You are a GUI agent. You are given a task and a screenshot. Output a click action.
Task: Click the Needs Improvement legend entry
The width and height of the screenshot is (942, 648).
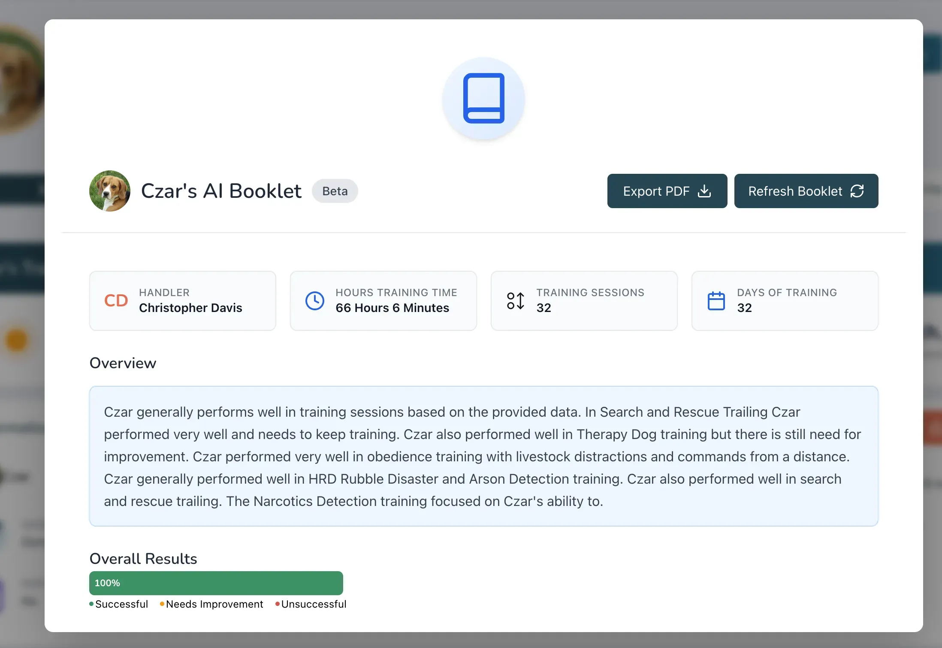211,604
